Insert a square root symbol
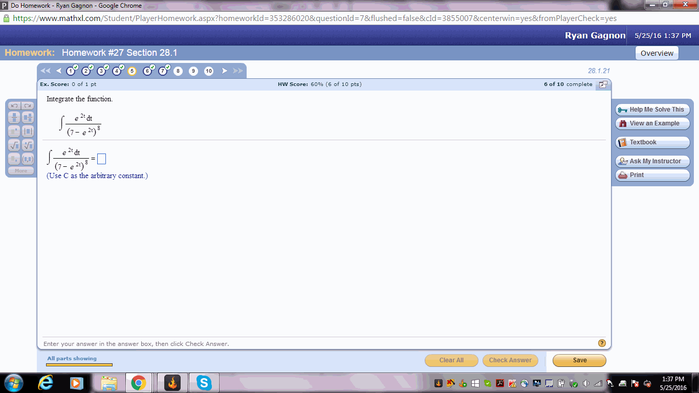This screenshot has width=699, height=393. click(x=14, y=145)
